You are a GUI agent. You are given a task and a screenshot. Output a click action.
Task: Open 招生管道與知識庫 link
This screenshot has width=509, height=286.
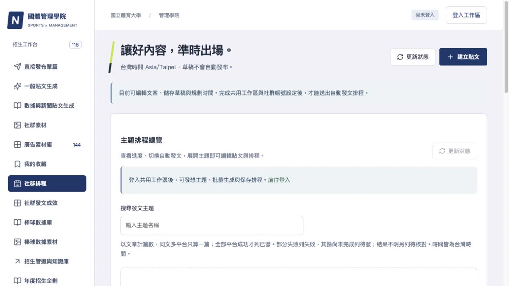point(47,261)
